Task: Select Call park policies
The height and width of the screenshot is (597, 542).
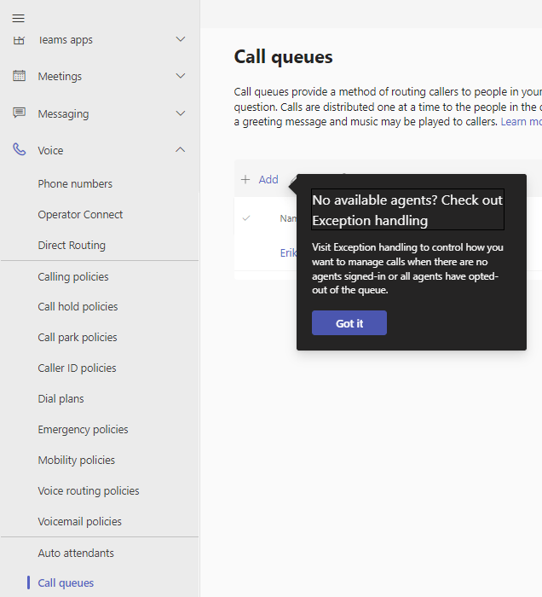Action: coord(78,337)
